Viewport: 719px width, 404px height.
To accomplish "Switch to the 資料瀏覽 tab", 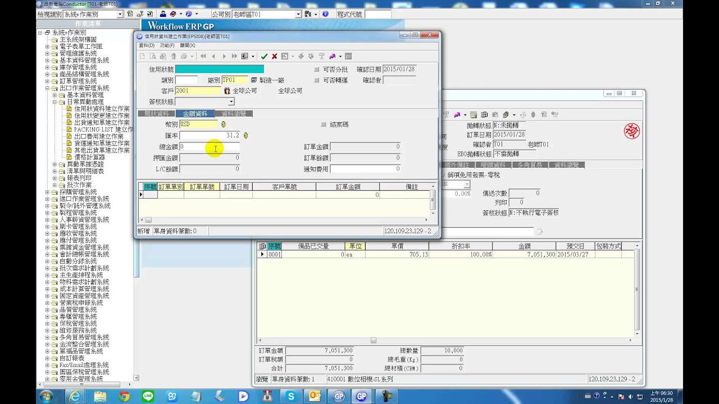I will (233, 113).
